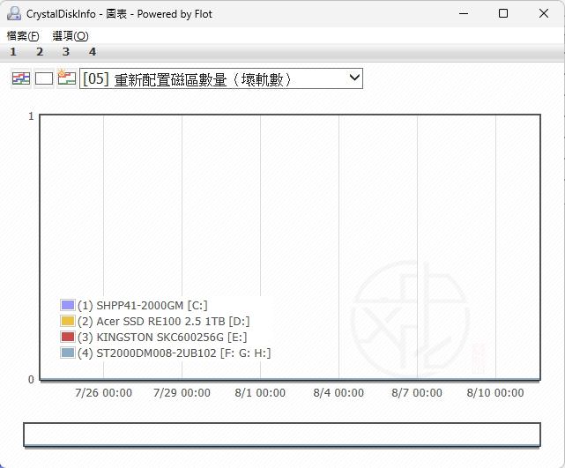Click the overview range bar below the graph

282,435
